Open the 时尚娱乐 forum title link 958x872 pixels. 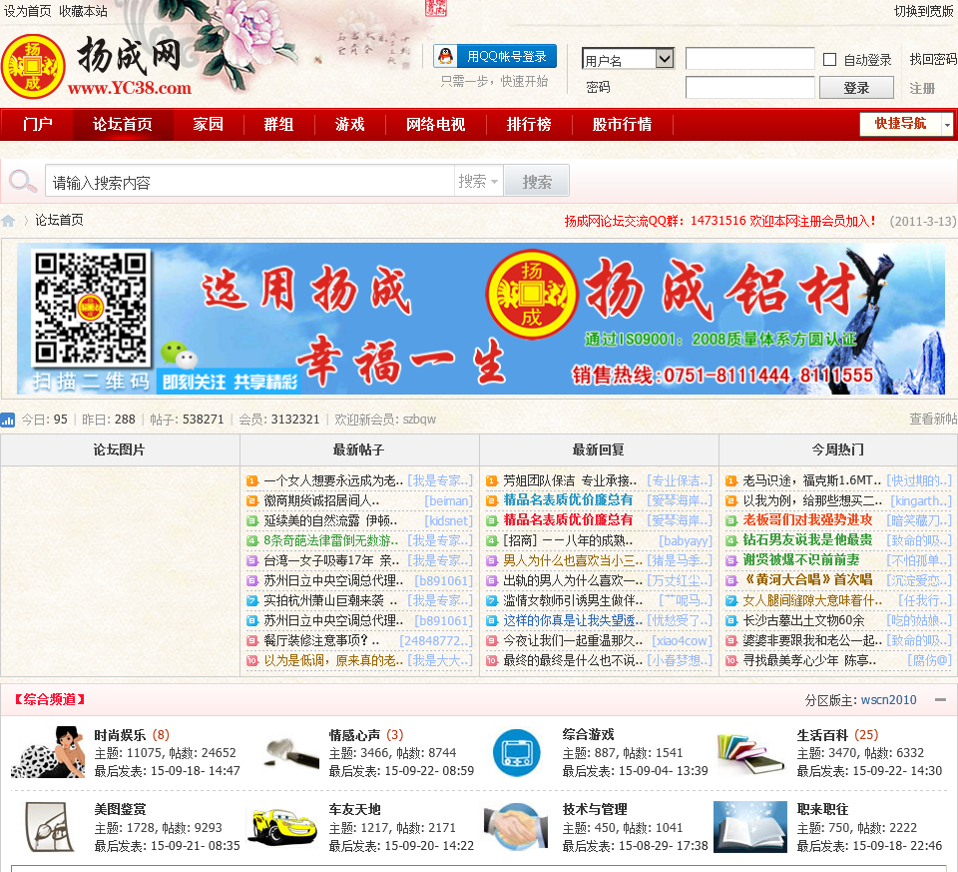(120, 735)
